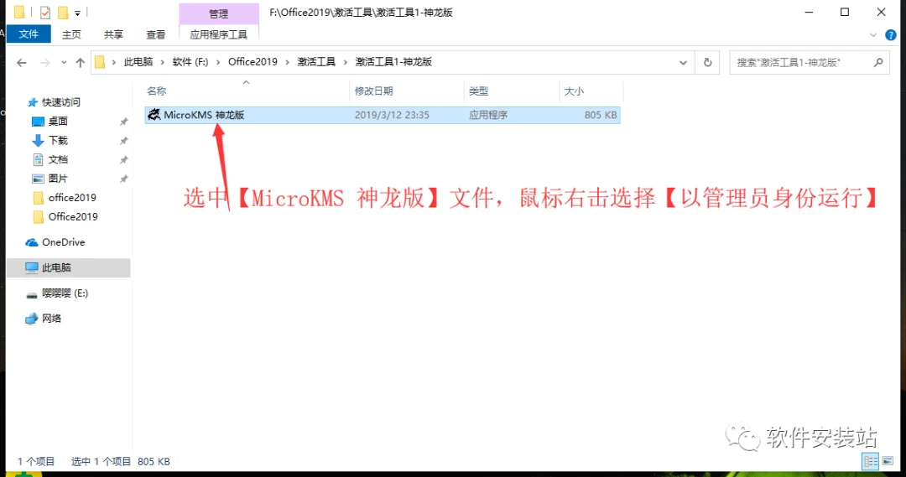Click 激活工具 breadcrumb segment
This screenshot has height=477, width=906.
[x=316, y=62]
